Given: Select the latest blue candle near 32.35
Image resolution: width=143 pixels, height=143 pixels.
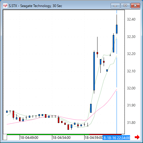Looking at the screenshot, I should tap(117, 29).
